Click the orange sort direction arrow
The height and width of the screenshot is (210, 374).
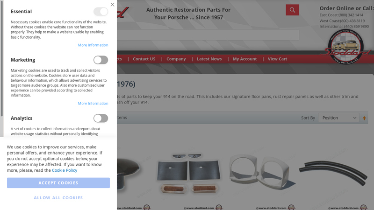click(x=364, y=118)
